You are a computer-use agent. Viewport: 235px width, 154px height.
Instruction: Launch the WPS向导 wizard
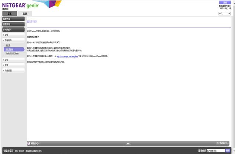13,30
